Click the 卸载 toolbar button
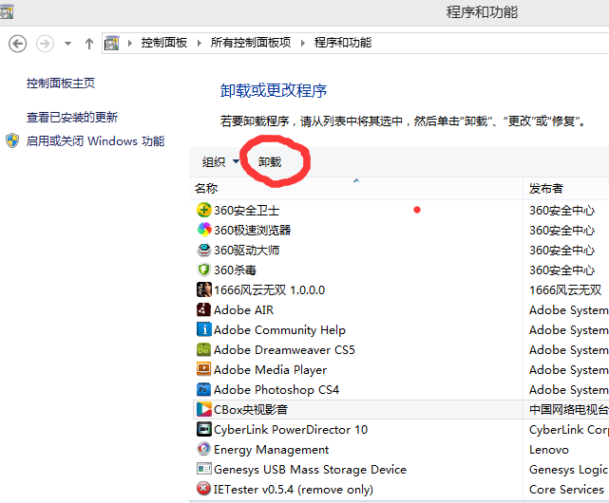 pos(270,162)
